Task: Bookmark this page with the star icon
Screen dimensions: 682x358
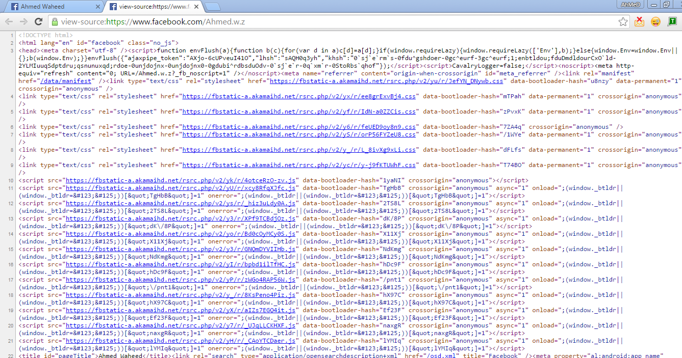Action: point(623,22)
